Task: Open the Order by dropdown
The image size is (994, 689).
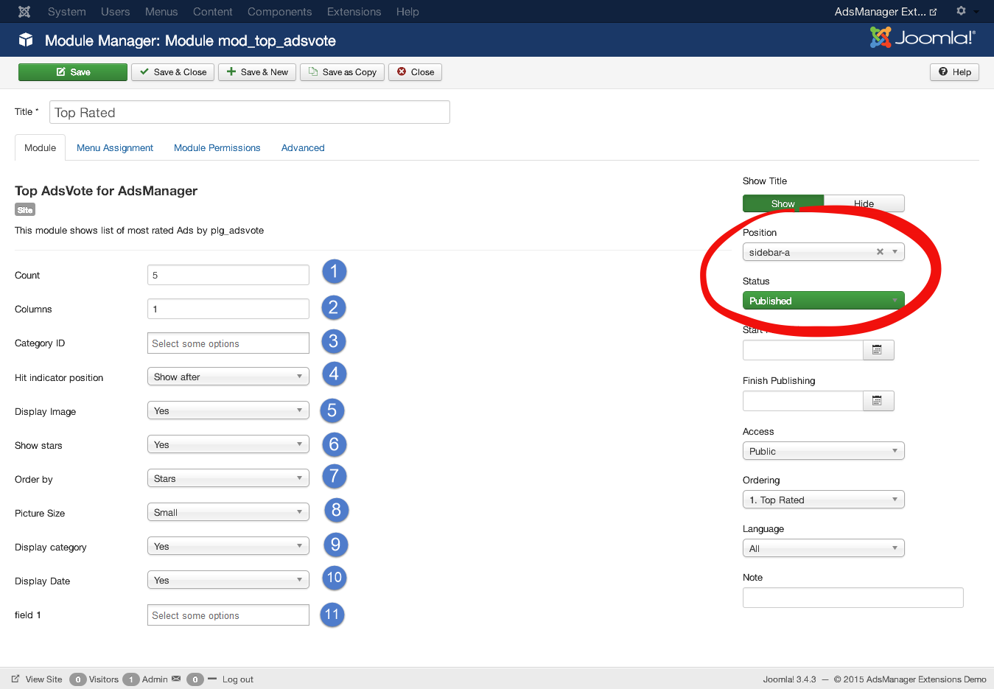Action: (x=228, y=478)
